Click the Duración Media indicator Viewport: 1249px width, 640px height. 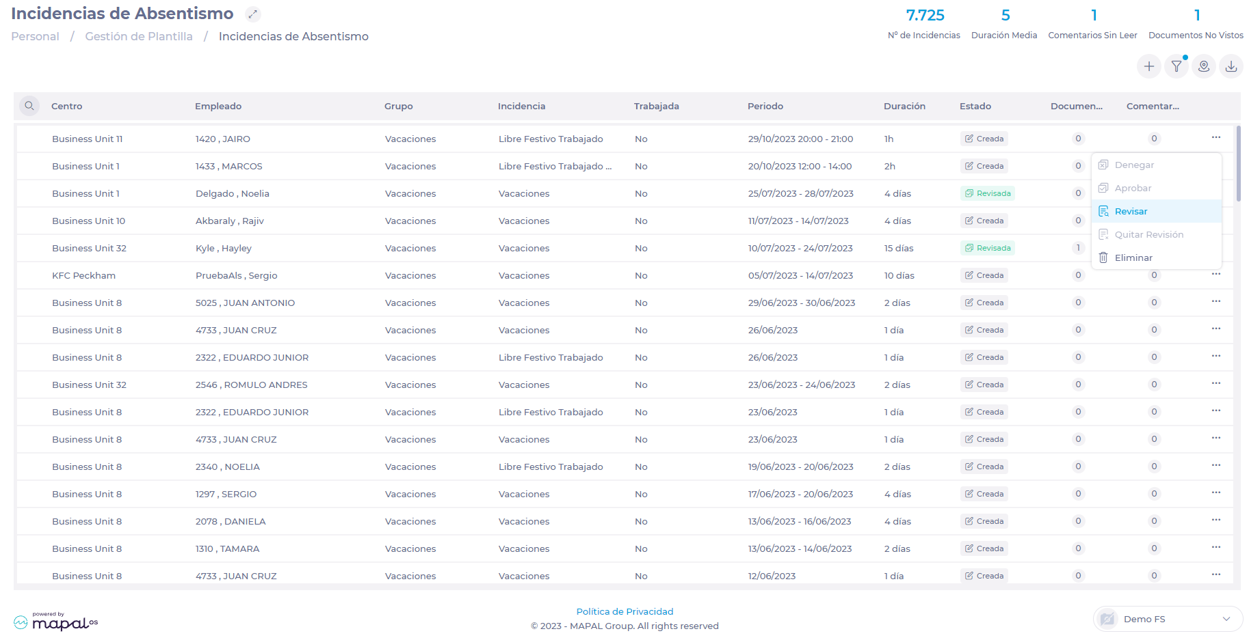(1004, 23)
